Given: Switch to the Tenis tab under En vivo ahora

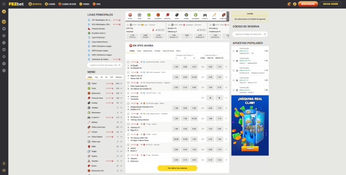Looking at the screenshot, I should [139, 51].
